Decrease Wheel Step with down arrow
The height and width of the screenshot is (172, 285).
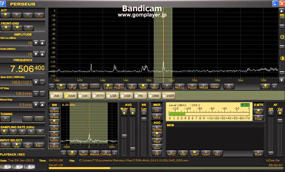click(x=36, y=105)
